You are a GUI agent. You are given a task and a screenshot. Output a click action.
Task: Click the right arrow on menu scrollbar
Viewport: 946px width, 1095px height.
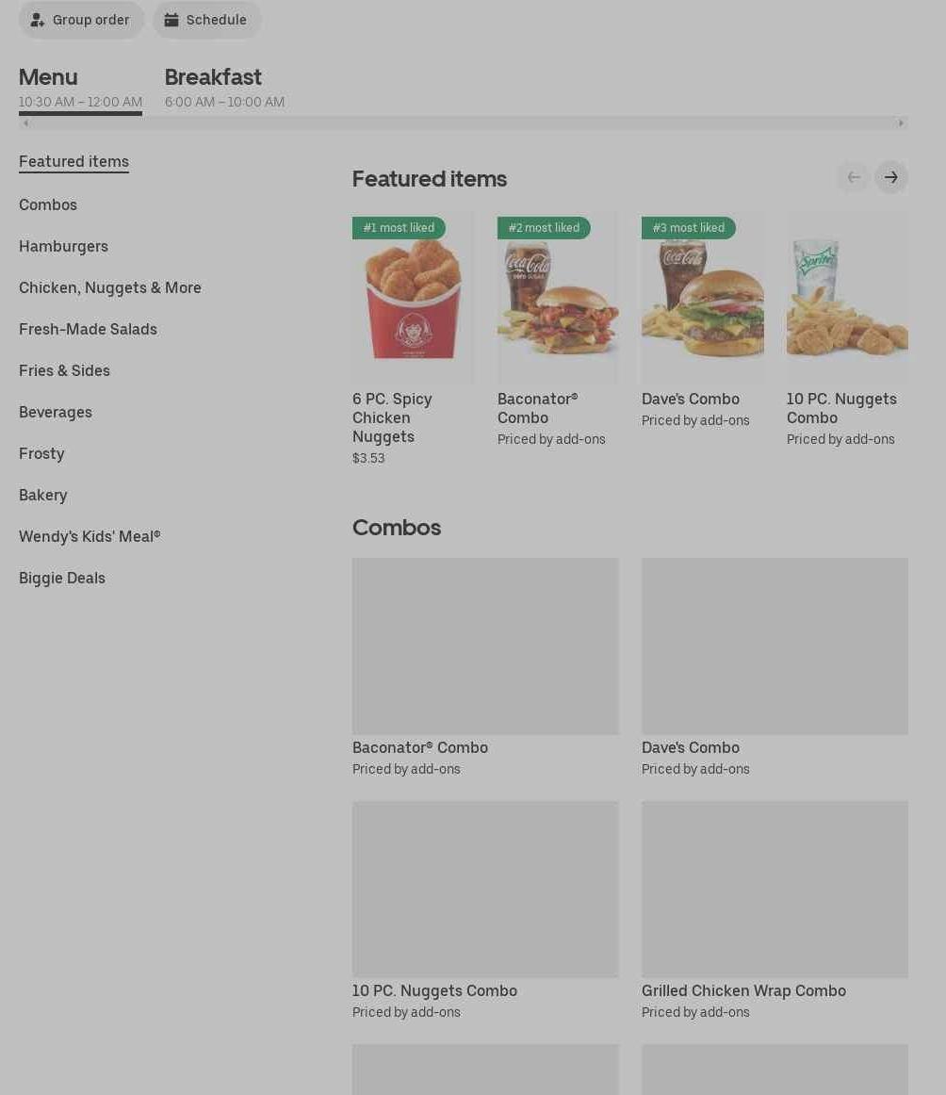(x=901, y=123)
